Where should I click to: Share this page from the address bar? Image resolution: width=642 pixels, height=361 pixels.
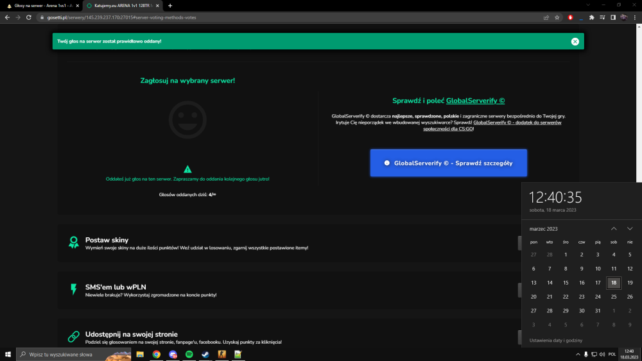(546, 17)
